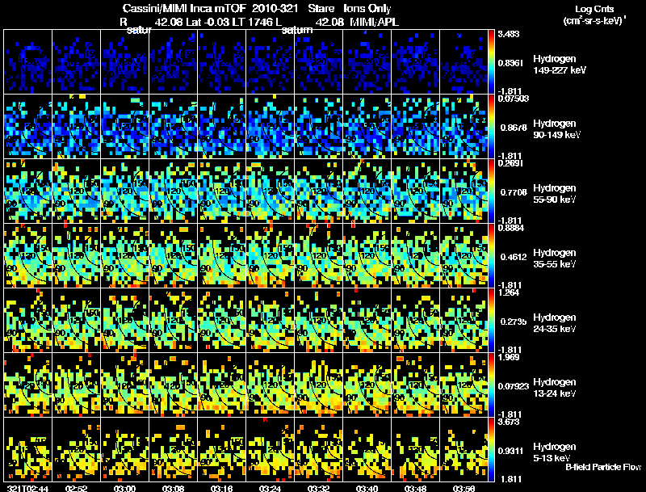Screen dimensions: 646x492
Task: Open the 35-55 keV image at 03:24
Action: [271, 255]
